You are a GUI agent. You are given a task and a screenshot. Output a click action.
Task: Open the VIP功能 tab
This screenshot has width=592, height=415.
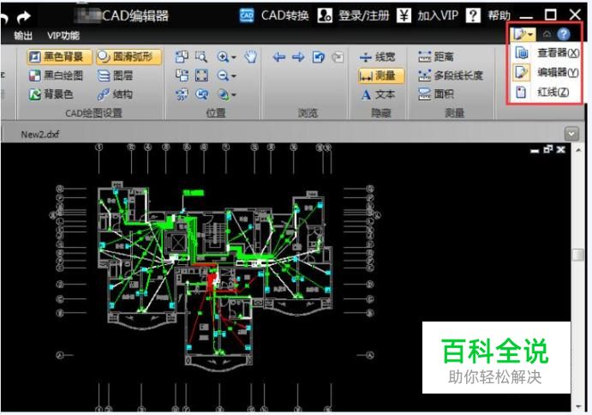[x=63, y=36]
